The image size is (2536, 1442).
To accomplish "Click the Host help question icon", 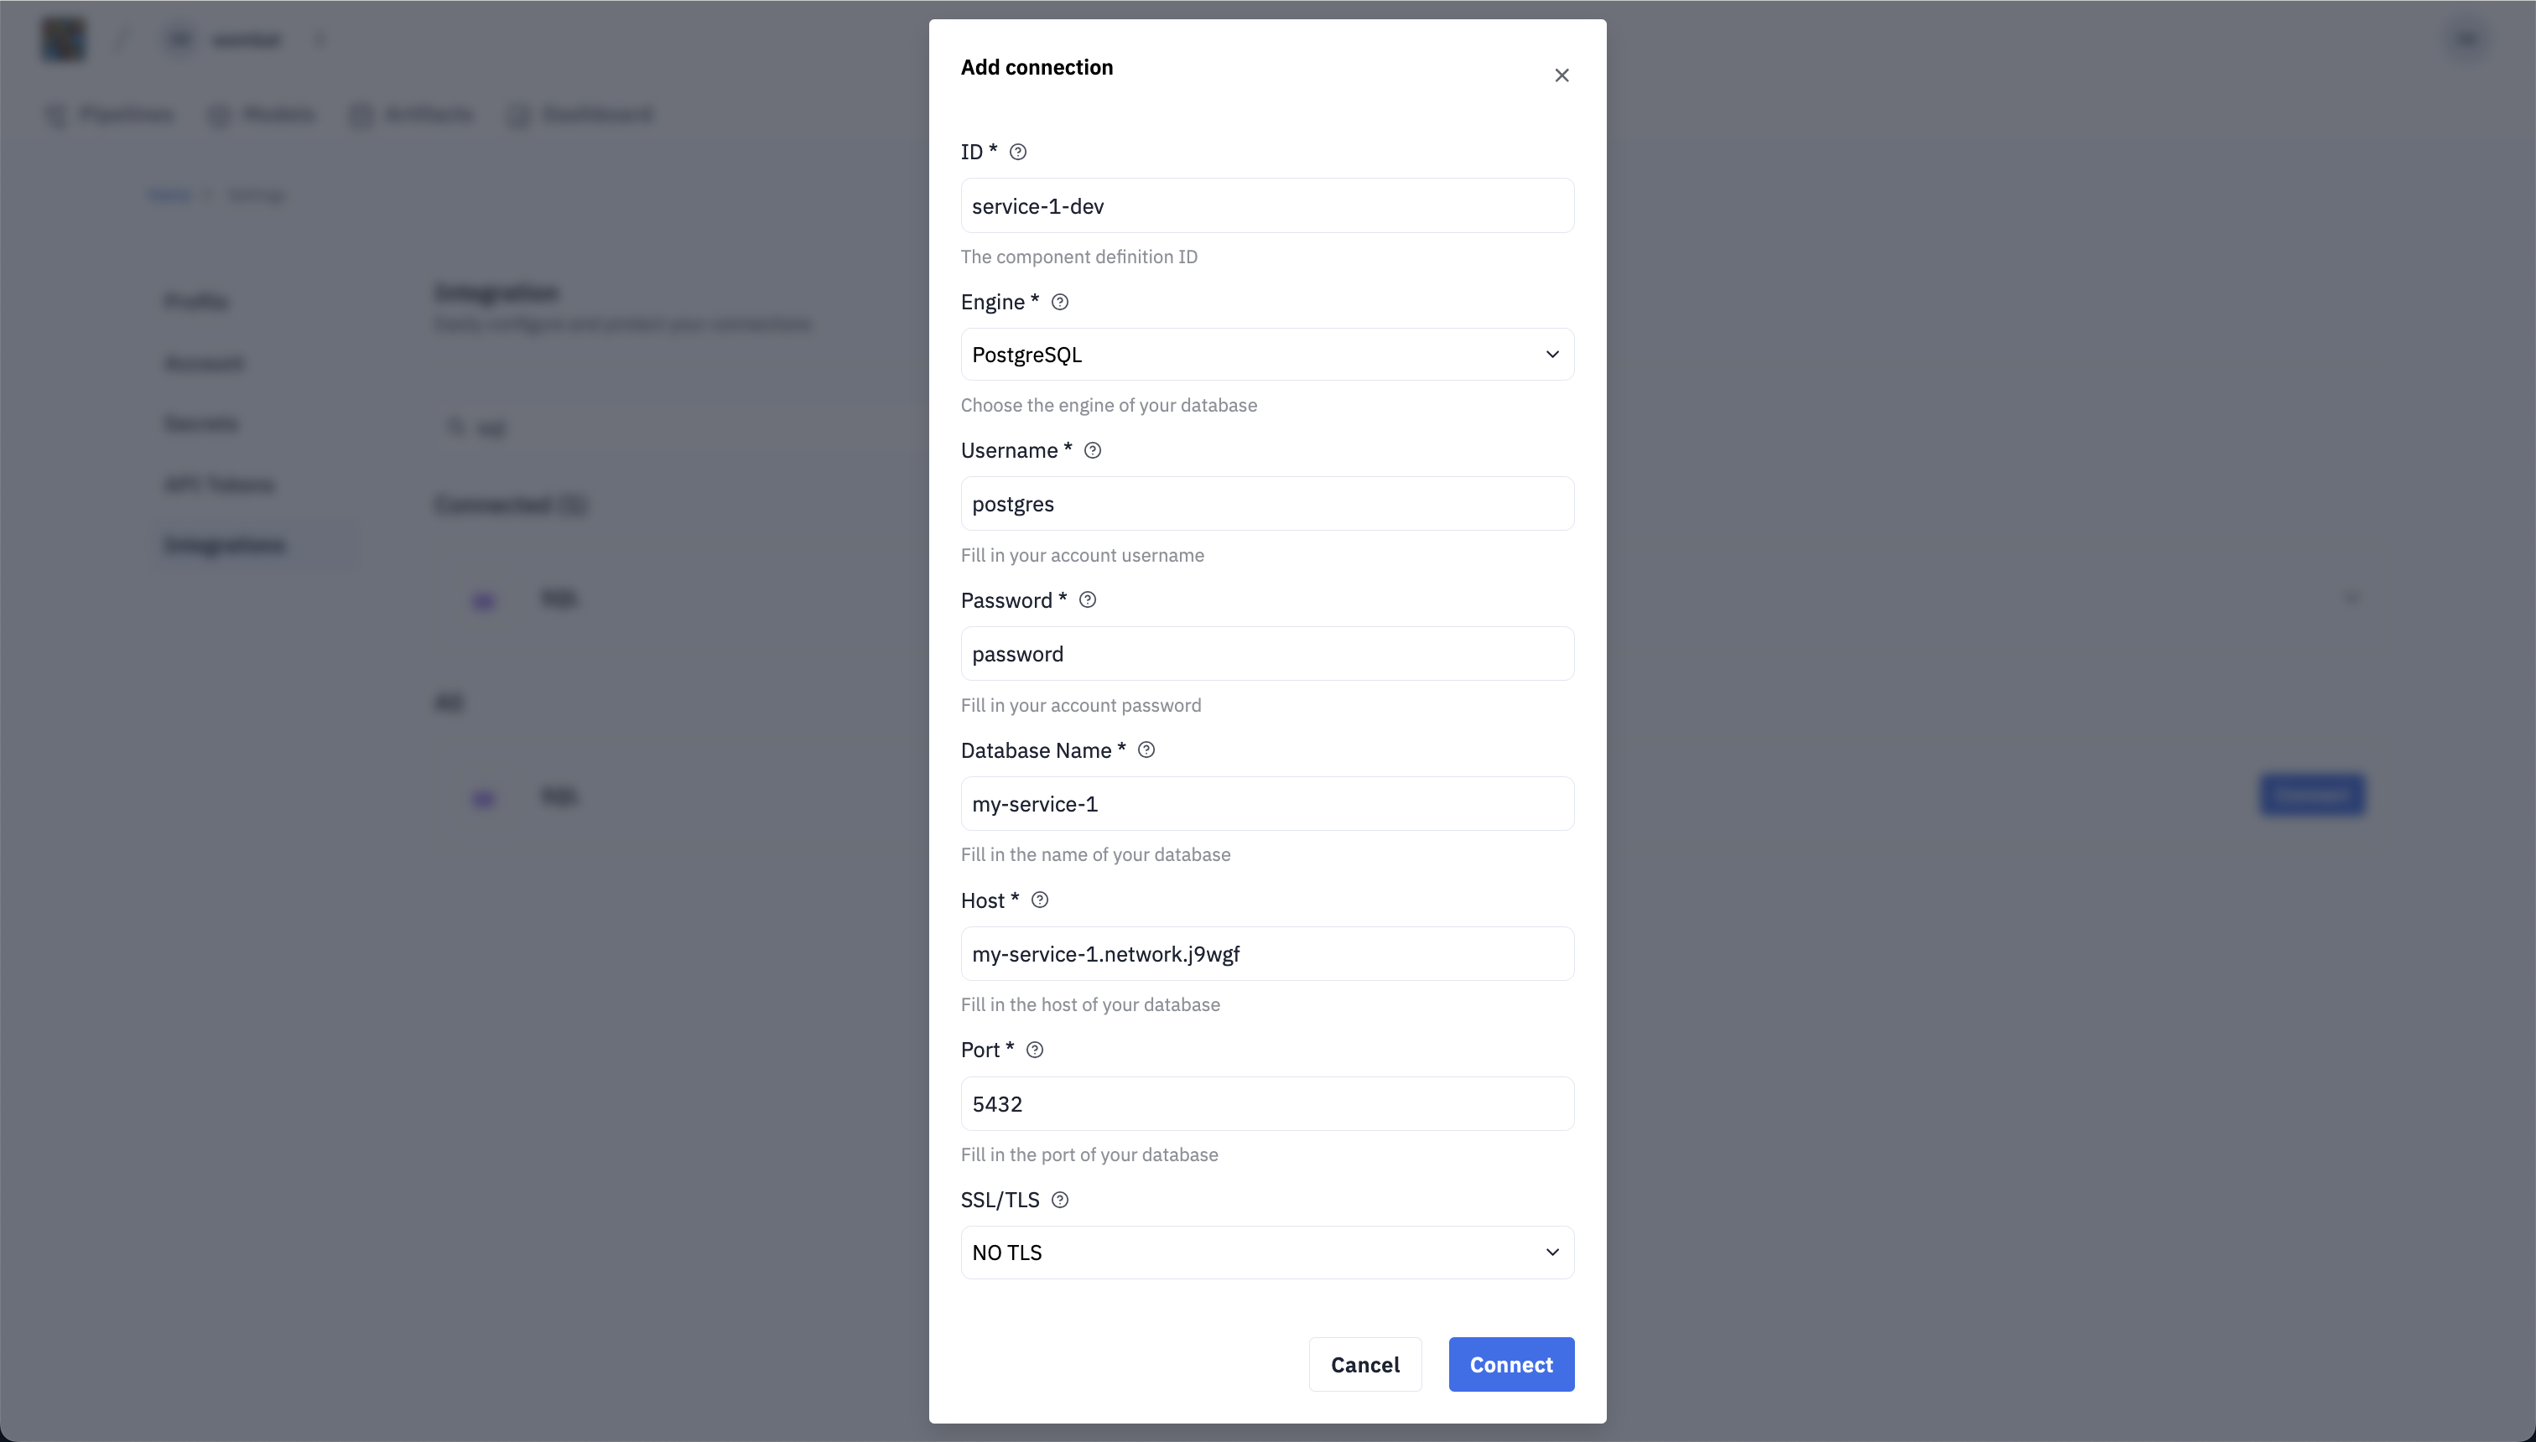I will pyautogui.click(x=1039, y=900).
